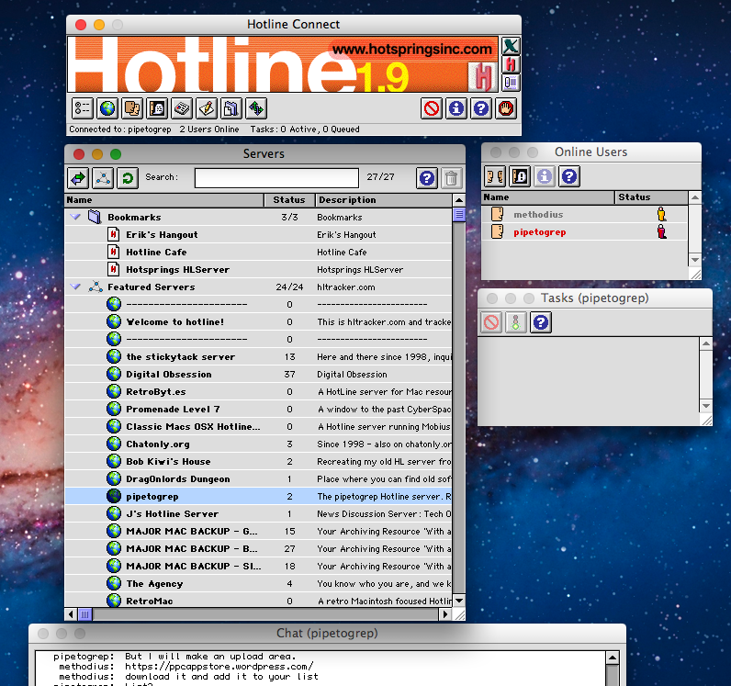The width and height of the screenshot is (731, 686).
Task: Sort servers by Description column header
Action: [x=384, y=200]
